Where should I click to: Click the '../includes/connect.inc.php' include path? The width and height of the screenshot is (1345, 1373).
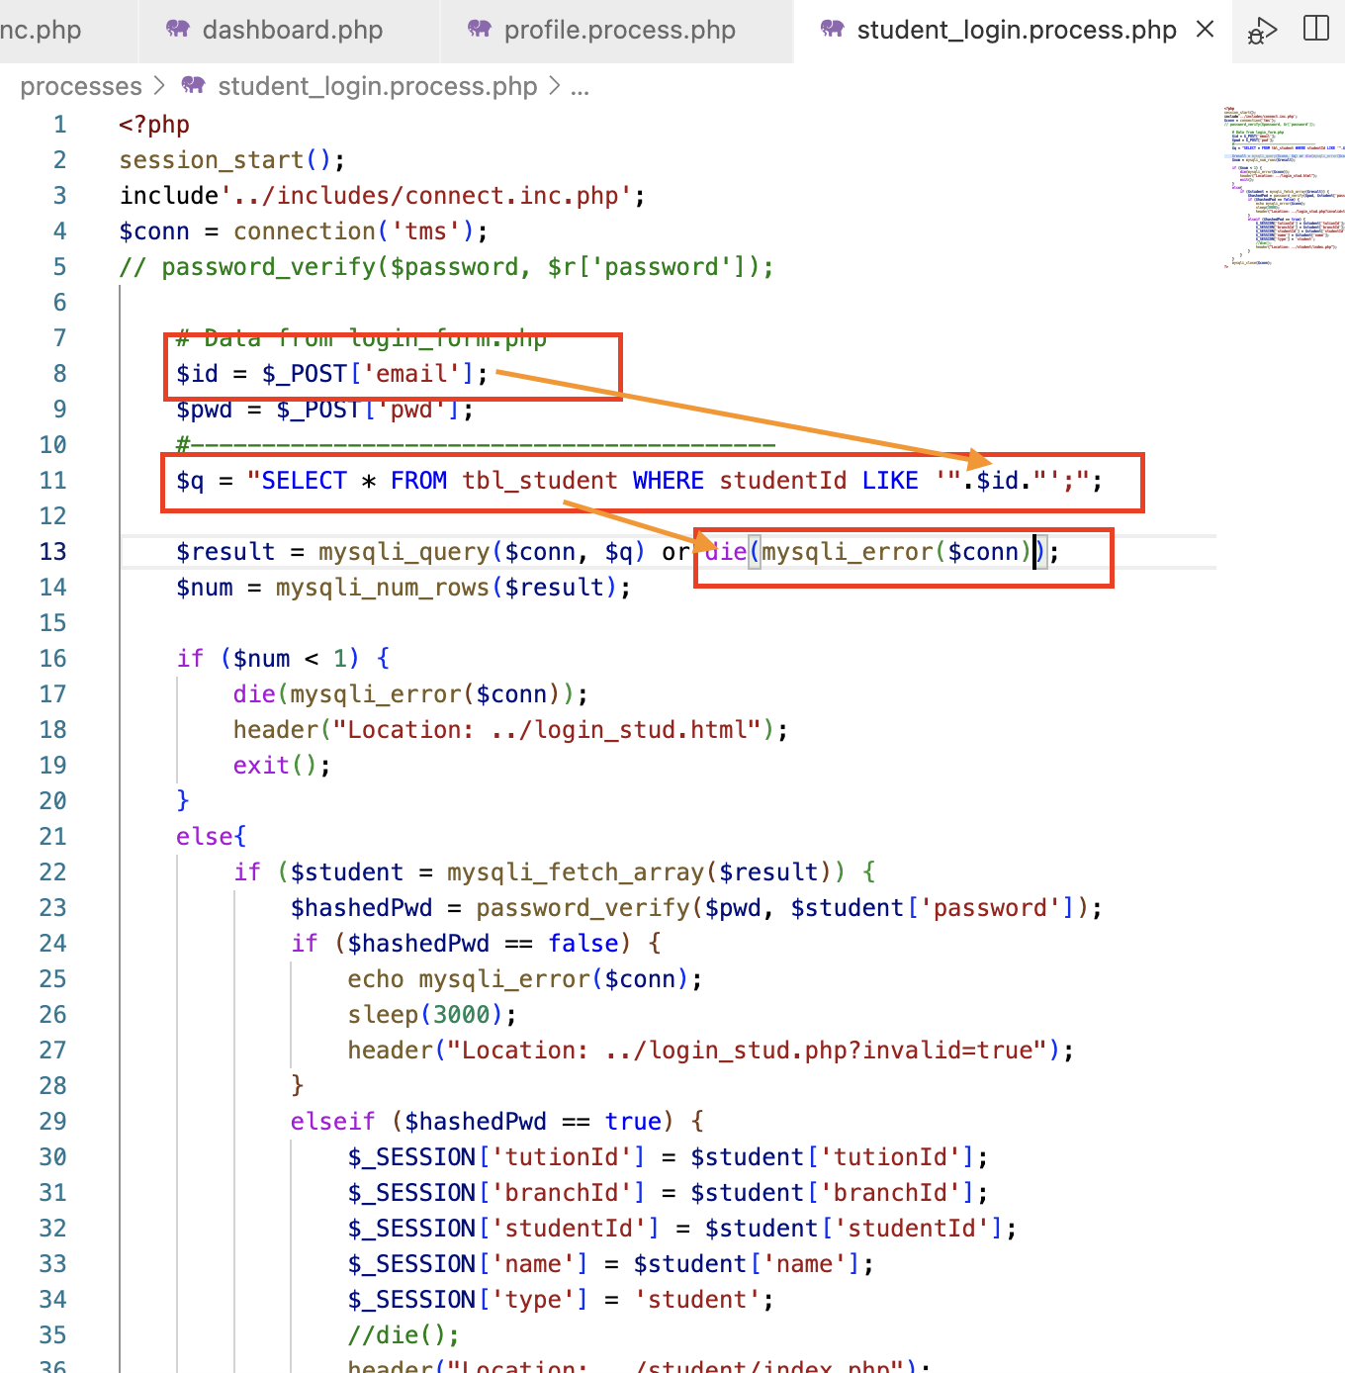click(425, 196)
